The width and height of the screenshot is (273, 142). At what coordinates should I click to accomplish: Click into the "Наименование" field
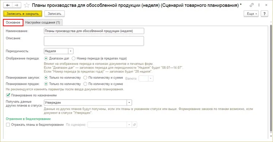[94, 31]
